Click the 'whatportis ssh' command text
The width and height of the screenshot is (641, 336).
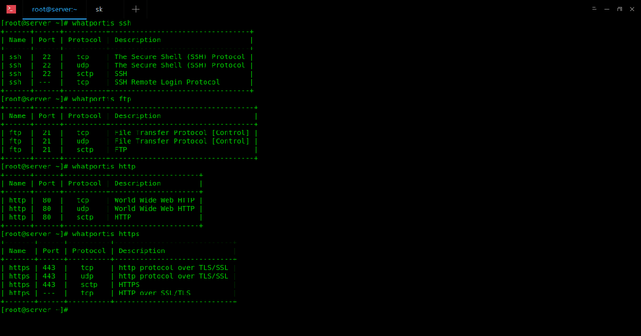tap(101, 23)
